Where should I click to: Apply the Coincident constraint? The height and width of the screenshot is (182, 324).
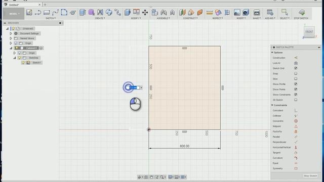click(x=296, y=110)
